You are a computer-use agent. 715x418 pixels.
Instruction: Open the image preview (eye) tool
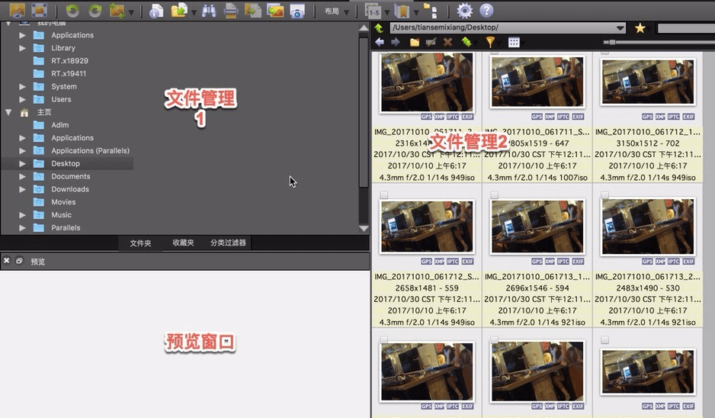pos(18,10)
